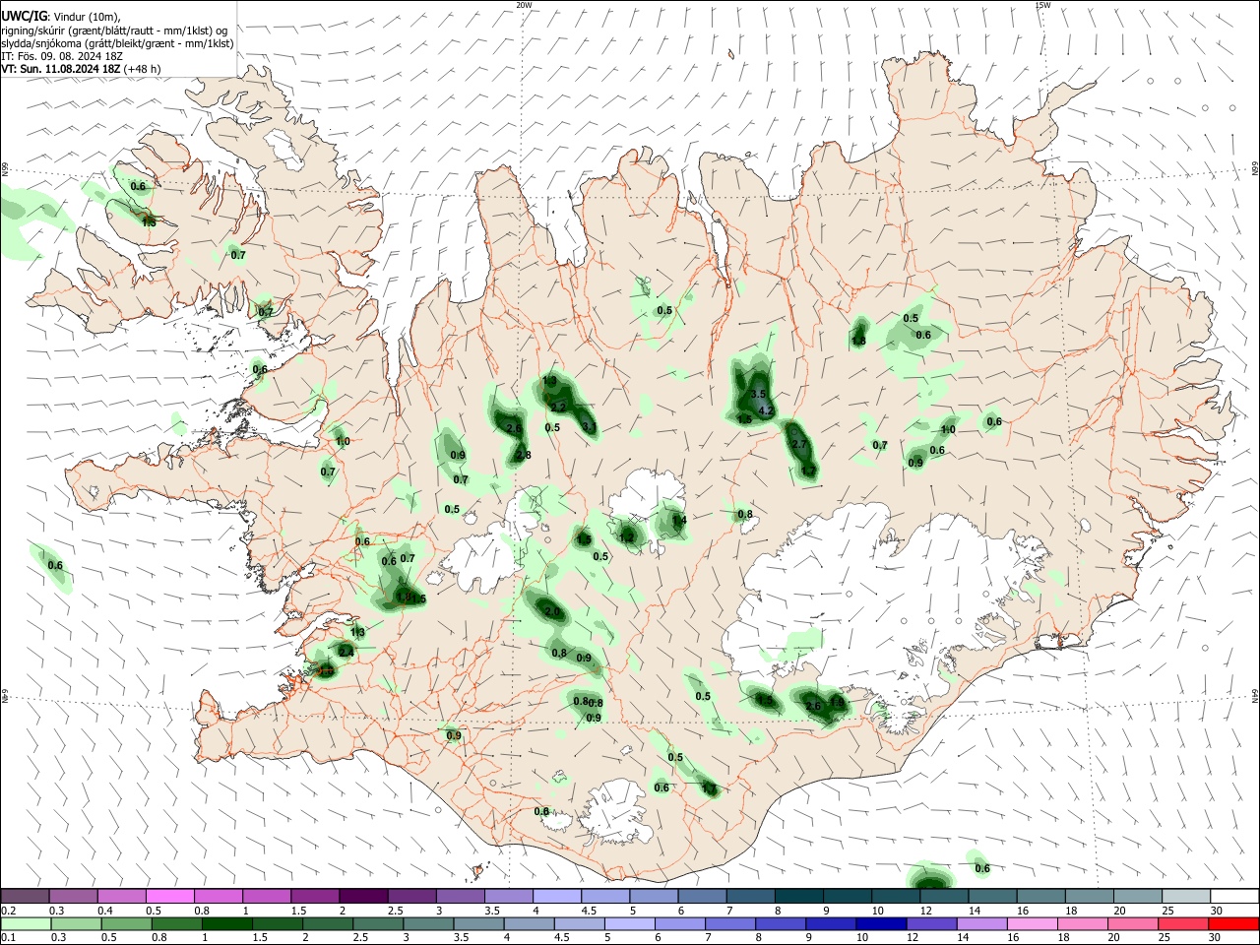Click the white swatch after 30 in upper legend row
1260x945 pixels.
(1234, 897)
